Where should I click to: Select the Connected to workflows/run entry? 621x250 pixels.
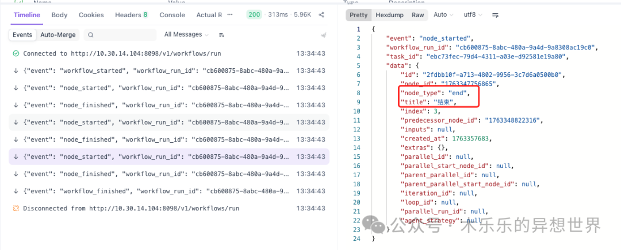[169, 53]
